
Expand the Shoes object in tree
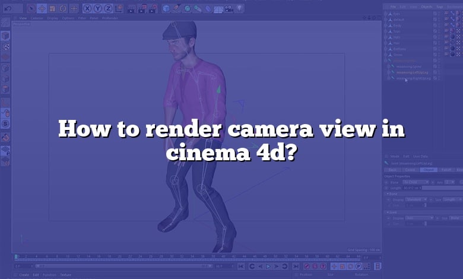(x=386, y=55)
